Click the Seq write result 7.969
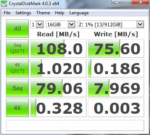Viewport: 150px width, 135px height. point(116,88)
